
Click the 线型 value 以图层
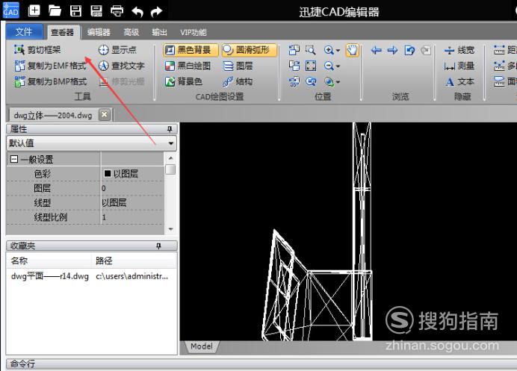pyautogui.click(x=132, y=202)
